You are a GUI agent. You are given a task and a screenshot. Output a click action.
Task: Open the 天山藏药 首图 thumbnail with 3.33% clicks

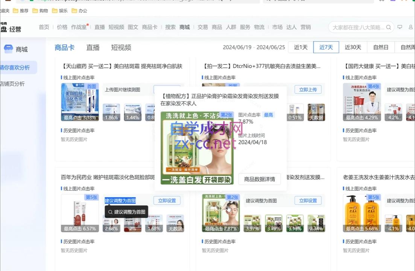pos(80,102)
